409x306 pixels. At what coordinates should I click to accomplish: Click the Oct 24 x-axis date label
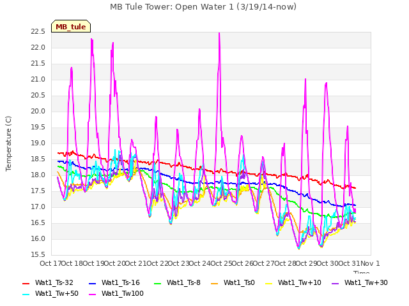coord(200,263)
